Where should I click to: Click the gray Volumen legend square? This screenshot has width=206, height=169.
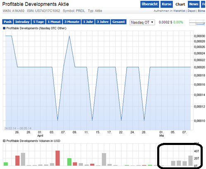click(x=4, y=141)
